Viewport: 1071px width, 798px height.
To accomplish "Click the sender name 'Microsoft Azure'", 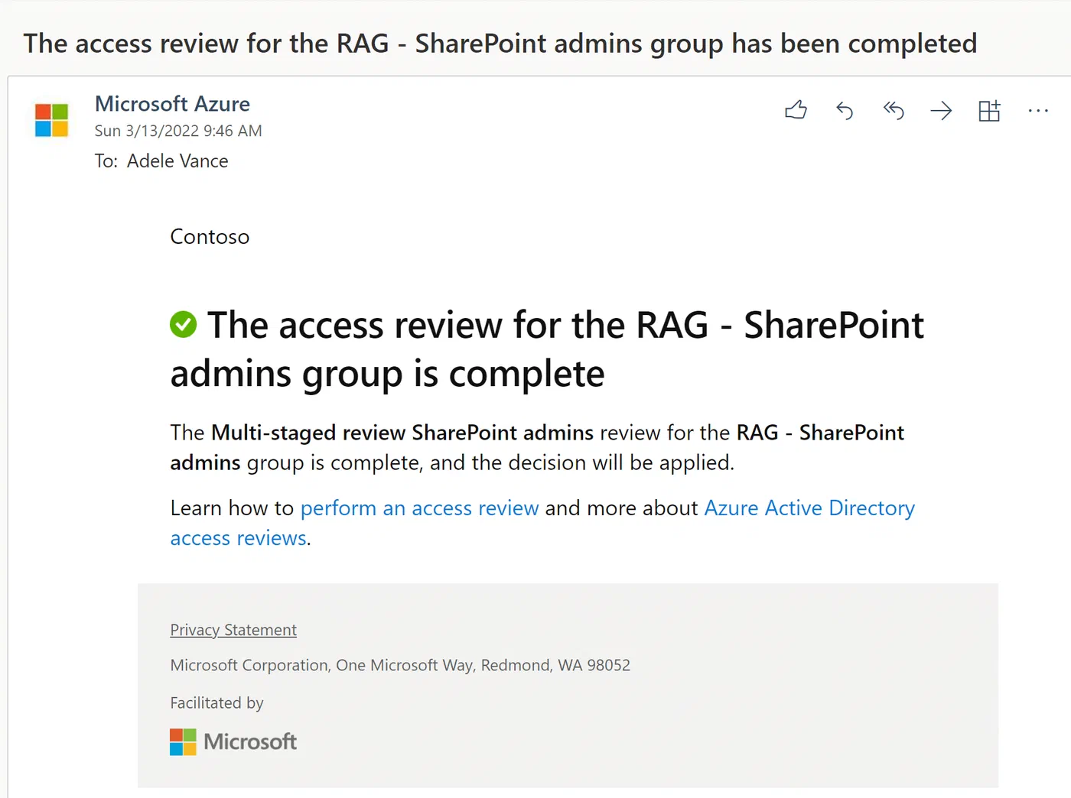I will pyautogui.click(x=172, y=104).
